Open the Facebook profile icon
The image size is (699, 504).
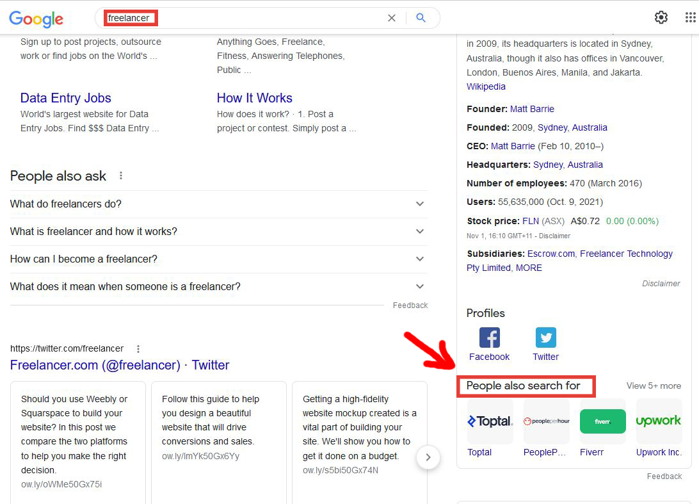(x=490, y=337)
